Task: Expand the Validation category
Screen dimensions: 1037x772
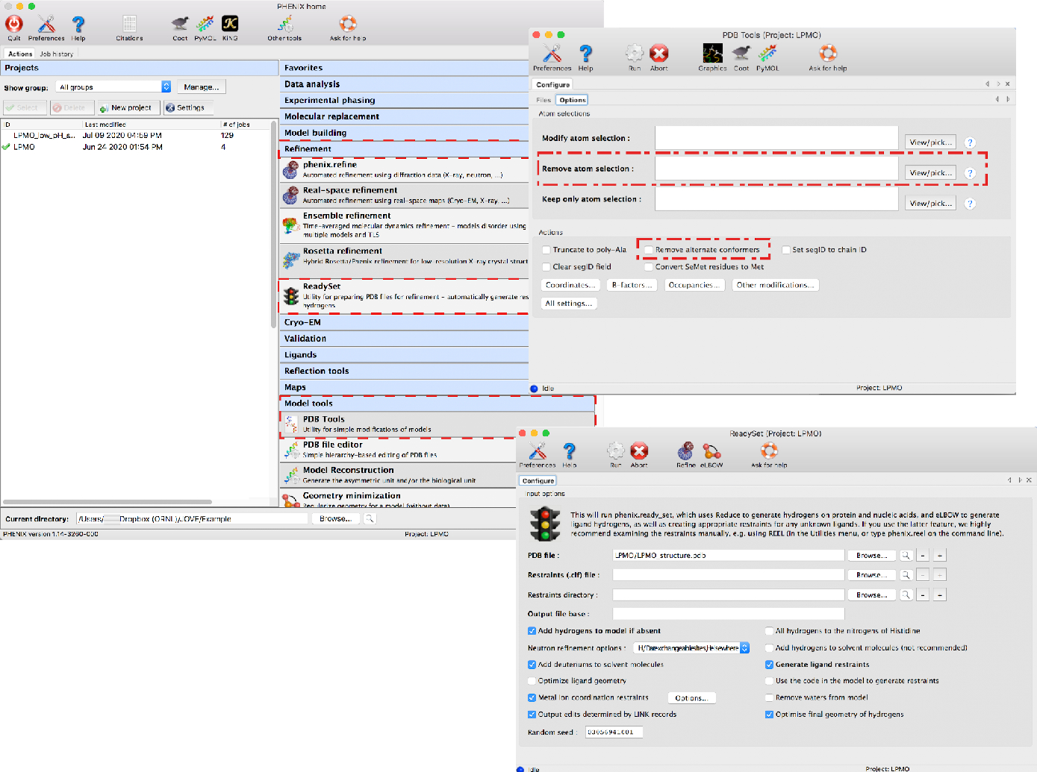Action: tap(404, 339)
